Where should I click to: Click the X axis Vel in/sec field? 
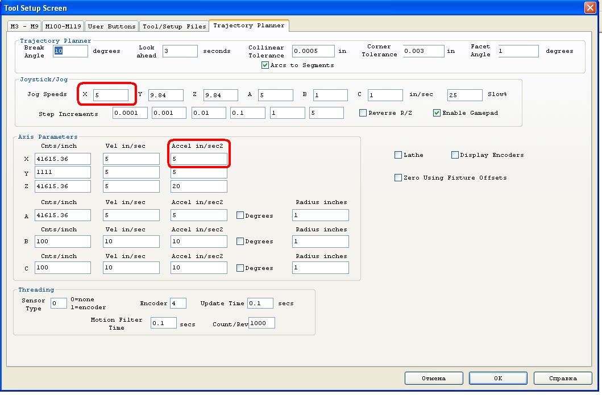click(131, 159)
